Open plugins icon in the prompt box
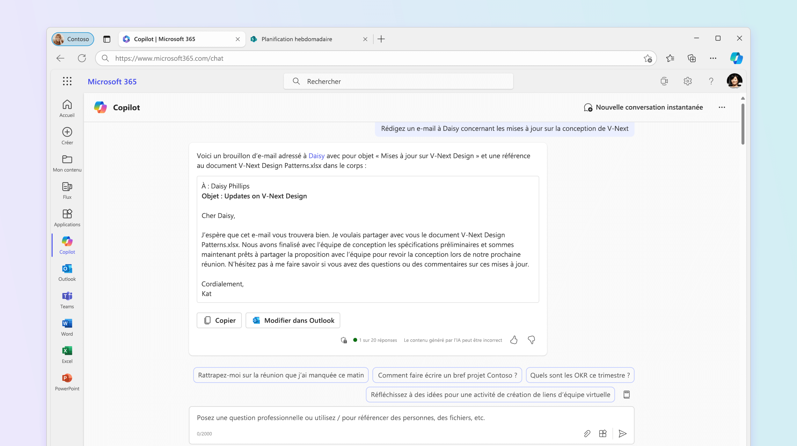Screen dimensions: 797x446 (603, 434)
